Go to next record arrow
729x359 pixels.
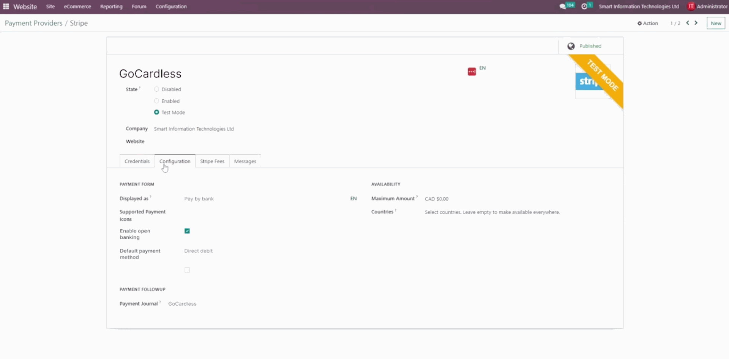click(x=696, y=23)
